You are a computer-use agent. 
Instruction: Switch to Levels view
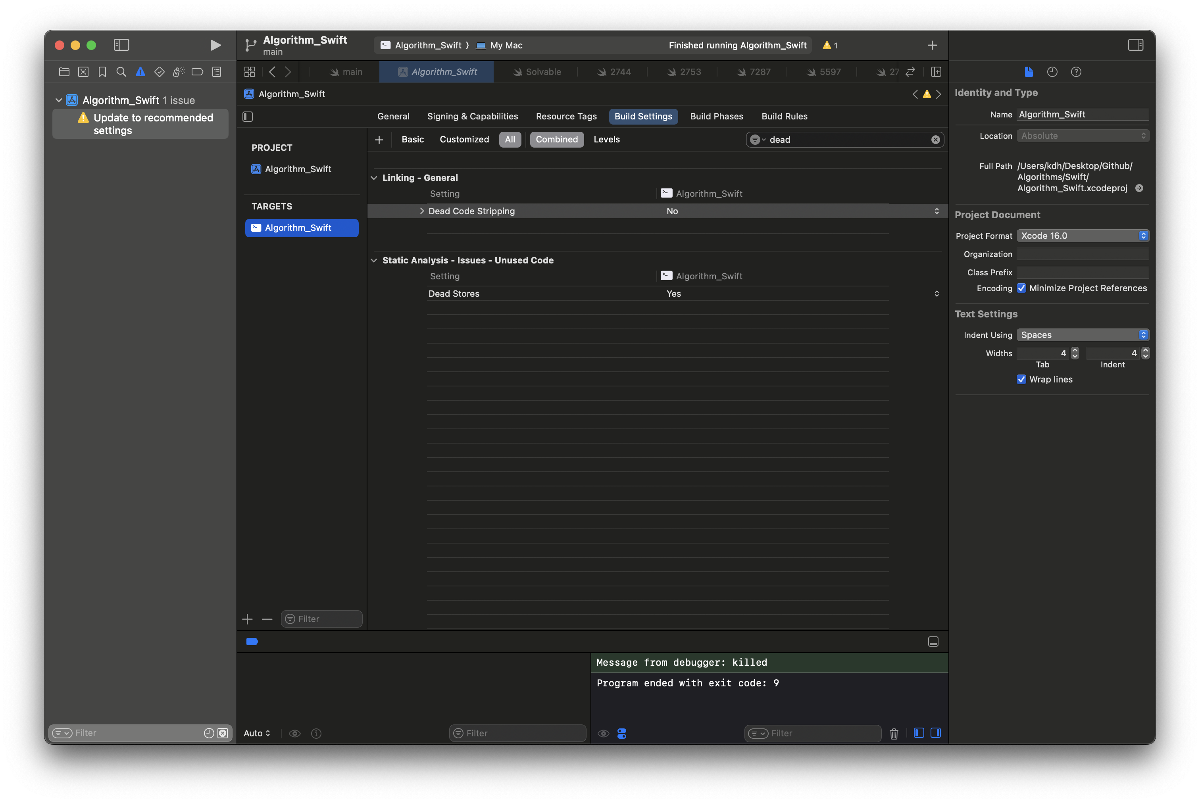(x=606, y=139)
